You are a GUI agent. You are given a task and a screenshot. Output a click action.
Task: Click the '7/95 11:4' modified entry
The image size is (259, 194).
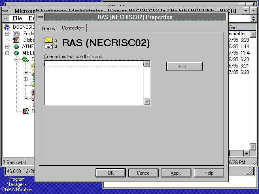(x=239, y=53)
